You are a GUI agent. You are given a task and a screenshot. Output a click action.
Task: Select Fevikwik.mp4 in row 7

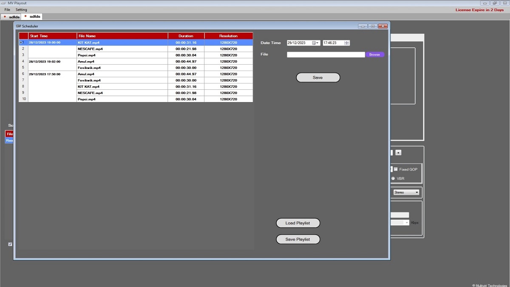pos(122,80)
